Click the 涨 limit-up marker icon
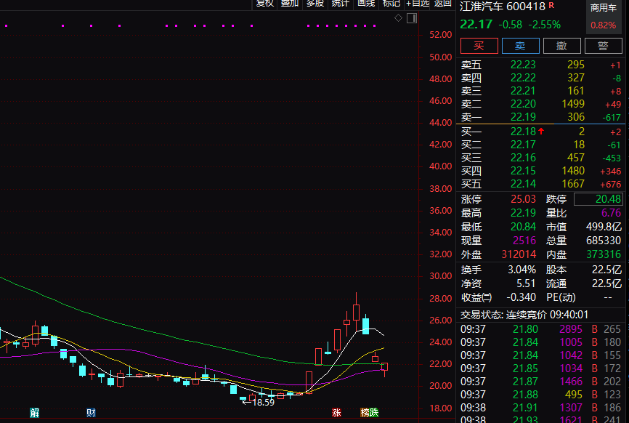The height and width of the screenshot is (423, 629). (x=336, y=412)
